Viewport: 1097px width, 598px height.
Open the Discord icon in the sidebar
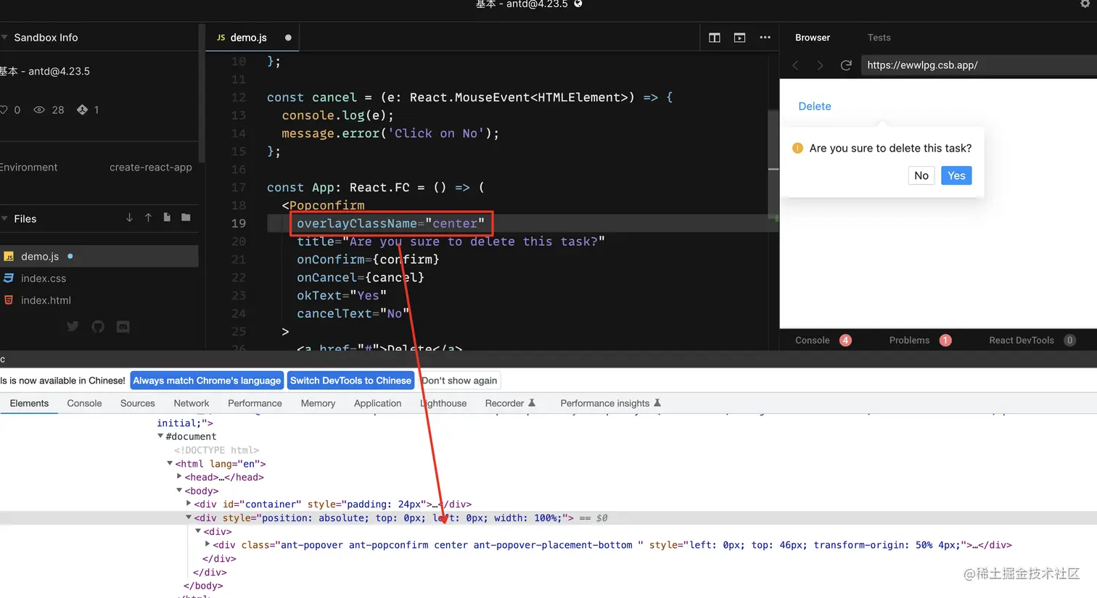click(x=123, y=327)
